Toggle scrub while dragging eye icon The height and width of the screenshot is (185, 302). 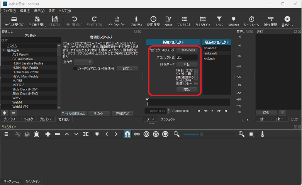point(137,134)
